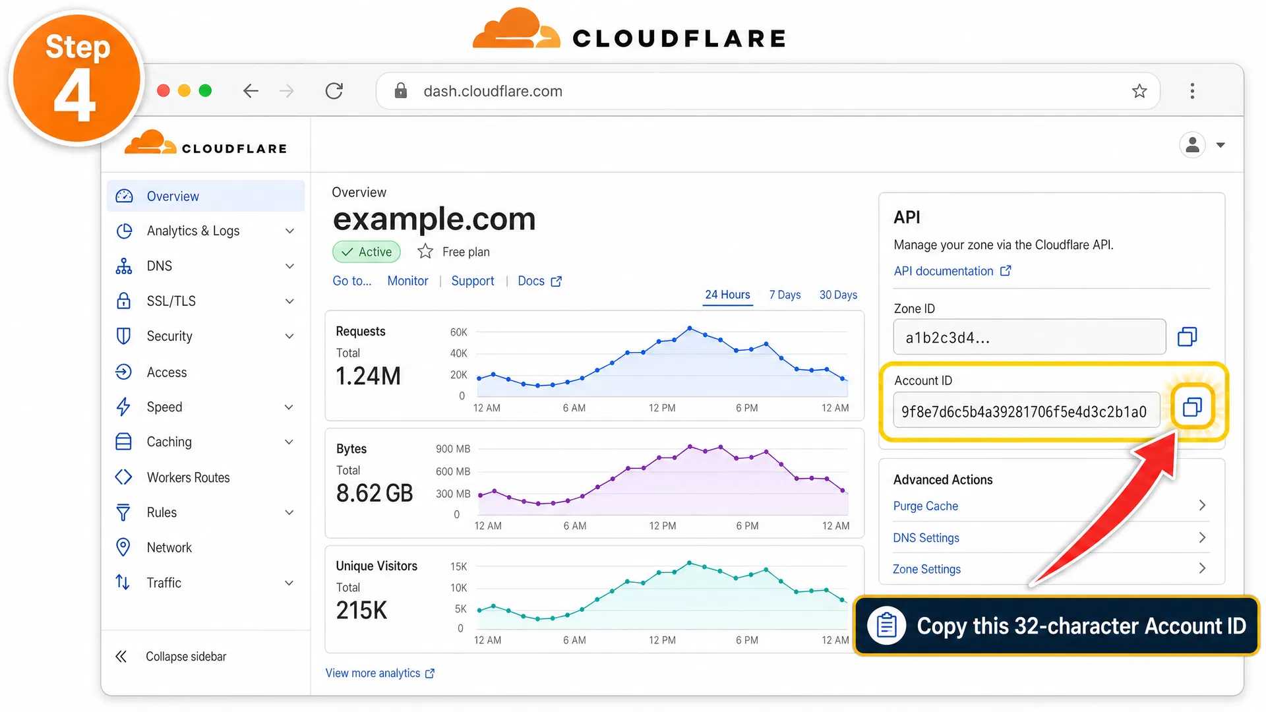Click the site lock icon in address bar
Viewport: 1266px width, 712px height.
[x=400, y=91]
